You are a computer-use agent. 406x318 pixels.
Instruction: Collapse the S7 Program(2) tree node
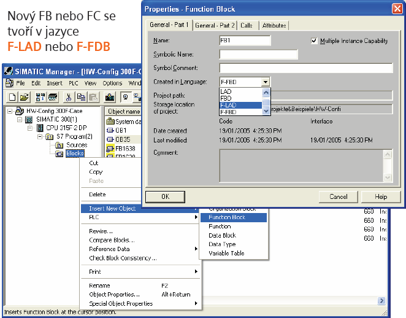pos(40,136)
